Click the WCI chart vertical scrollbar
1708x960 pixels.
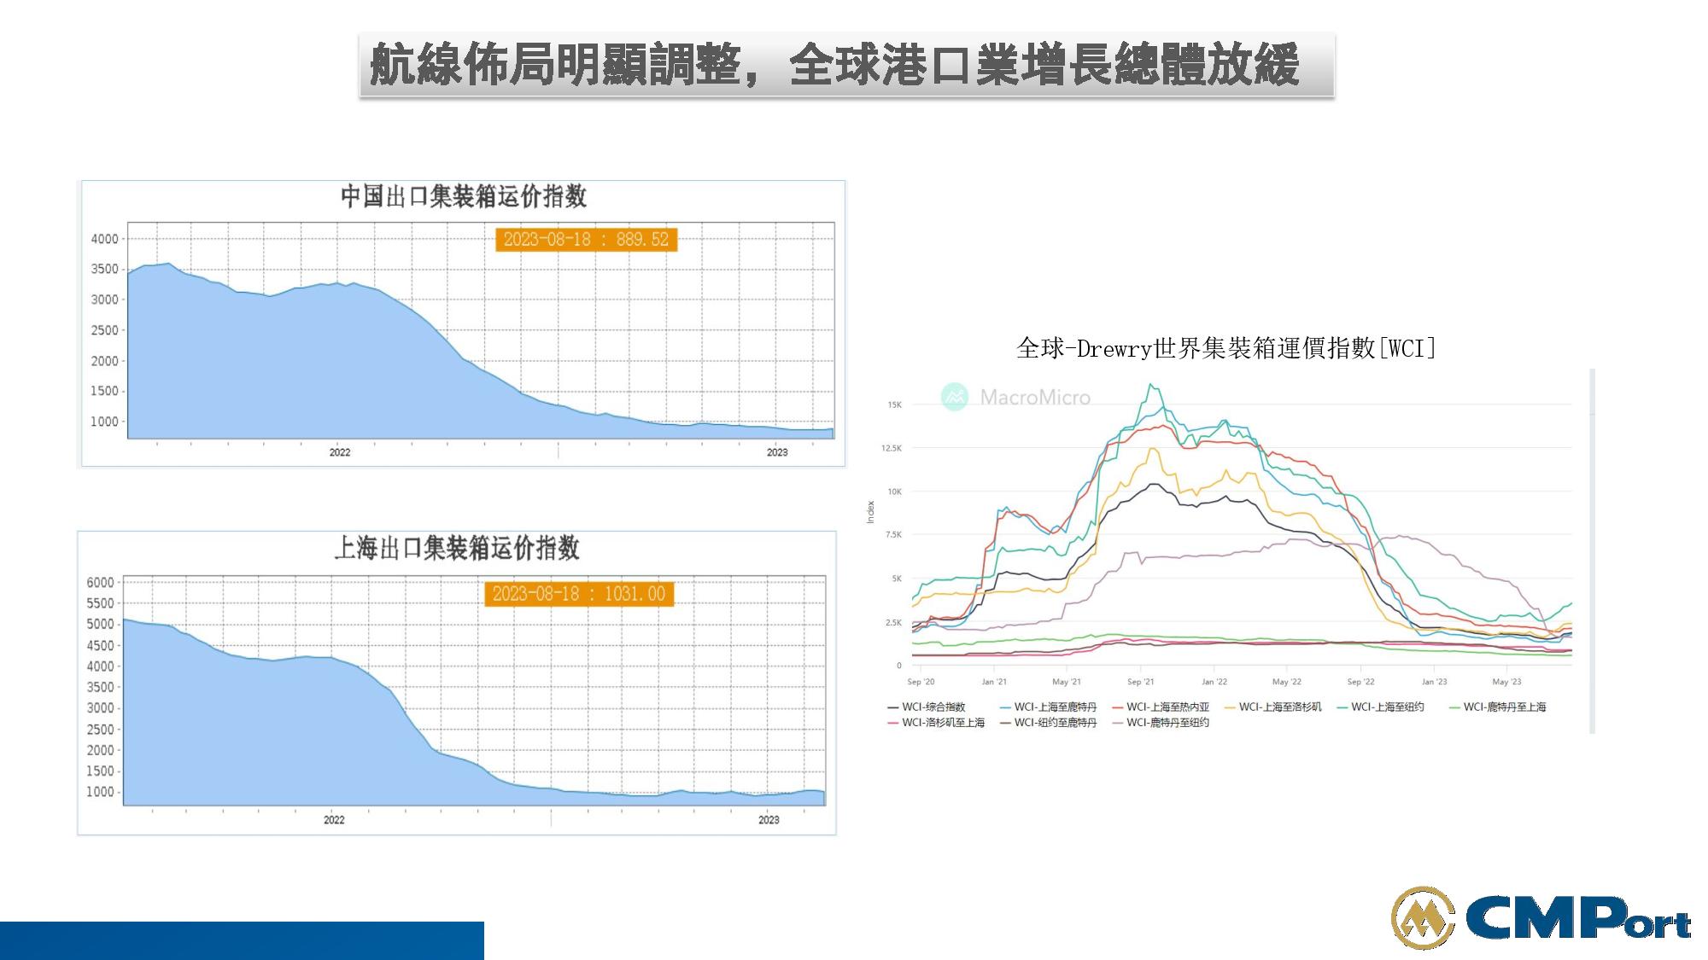point(1592,550)
